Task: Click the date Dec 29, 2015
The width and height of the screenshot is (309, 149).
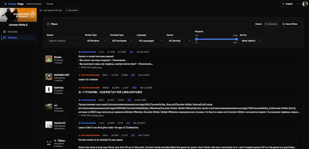Action: 143,52
